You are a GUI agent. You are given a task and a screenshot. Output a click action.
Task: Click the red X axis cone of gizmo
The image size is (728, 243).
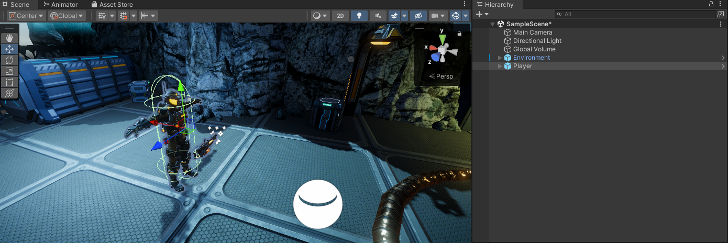point(434,48)
